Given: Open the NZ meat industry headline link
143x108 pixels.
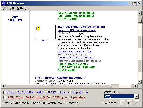Looking at the screenshot, I should tap(81, 28).
